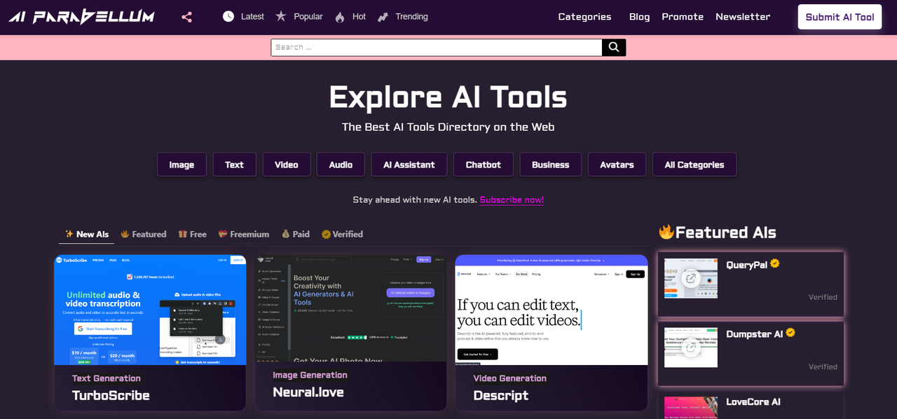Click the search magnifier button
This screenshot has height=419, width=897.
click(614, 47)
